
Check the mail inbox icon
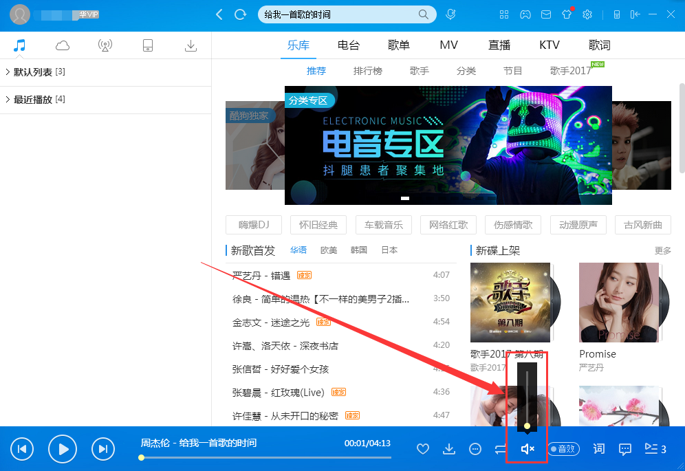pos(545,14)
